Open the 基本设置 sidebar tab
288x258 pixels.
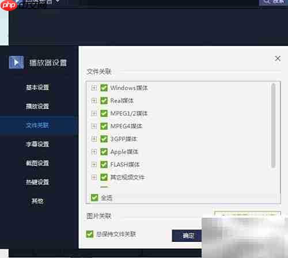37,88
